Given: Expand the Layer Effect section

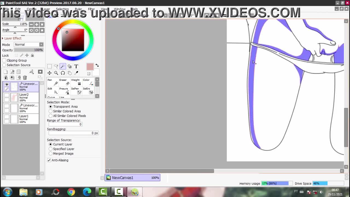Looking at the screenshot, I should (3, 38).
